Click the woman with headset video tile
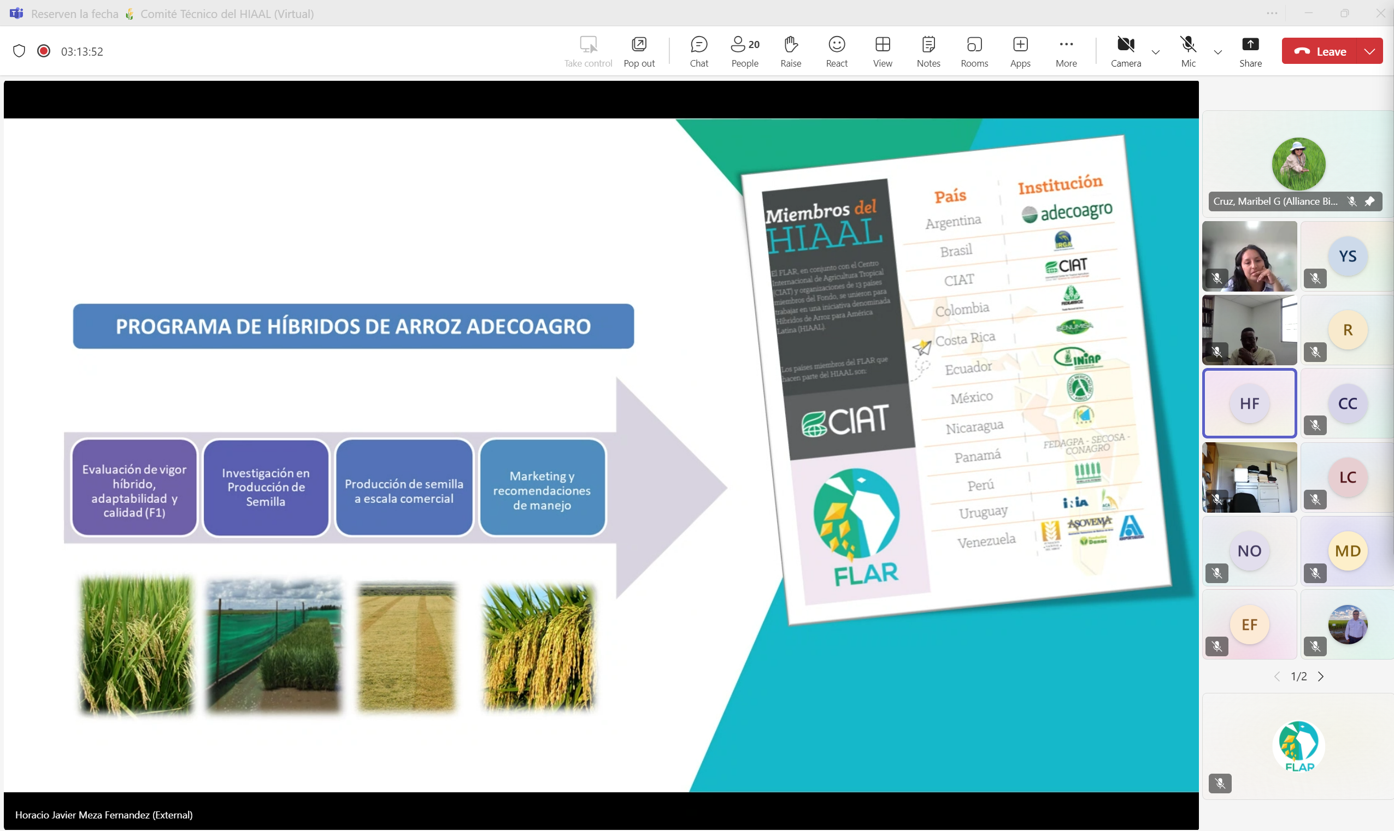This screenshot has height=831, width=1394. pyautogui.click(x=1249, y=256)
